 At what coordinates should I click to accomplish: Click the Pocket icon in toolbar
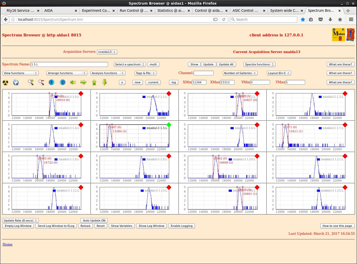(321, 19)
